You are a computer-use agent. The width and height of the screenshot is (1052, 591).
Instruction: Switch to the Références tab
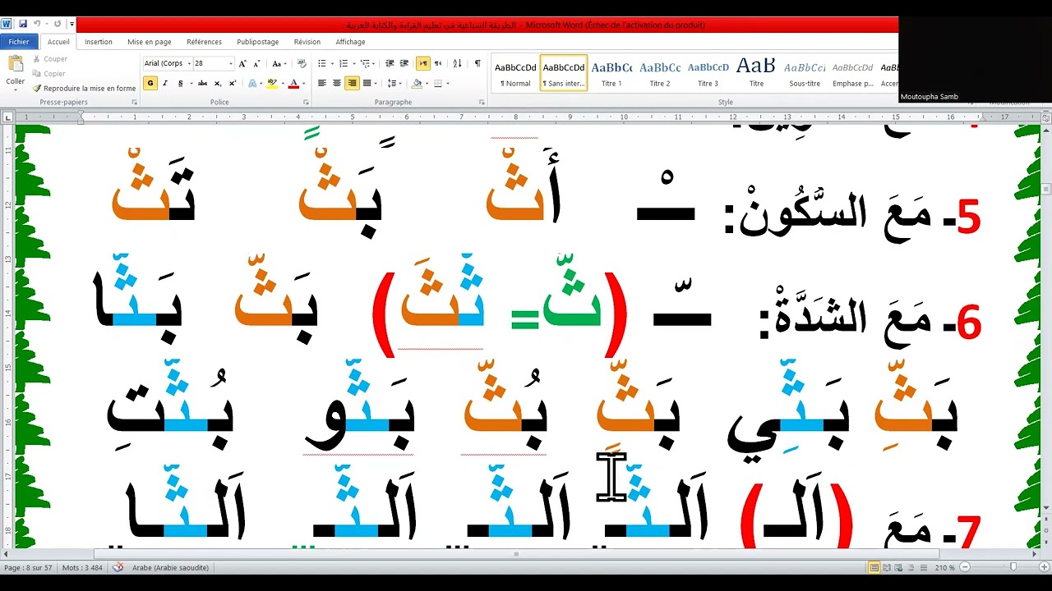point(204,42)
